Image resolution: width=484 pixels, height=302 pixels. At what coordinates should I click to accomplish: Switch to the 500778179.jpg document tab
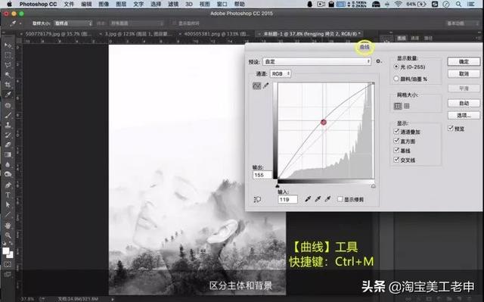[57, 33]
